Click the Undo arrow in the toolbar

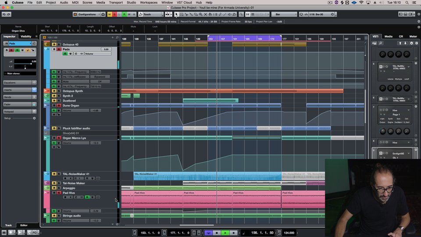pyautogui.click(x=4, y=14)
